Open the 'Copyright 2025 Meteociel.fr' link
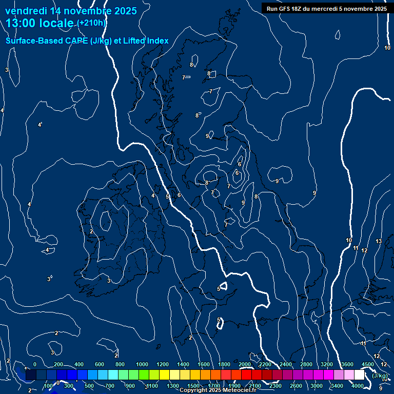 (x=218, y=390)
